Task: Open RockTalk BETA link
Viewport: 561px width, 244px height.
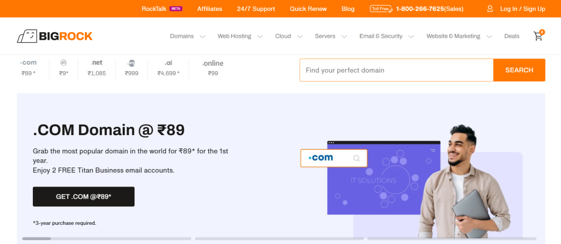Action: pyautogui.click(x=162, y=9)
